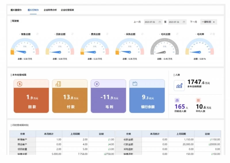Image resolution: width=230 pixels, height=163 pixels.
Task: Switch to 企业经营报表 tab
Action: point(67,10)
